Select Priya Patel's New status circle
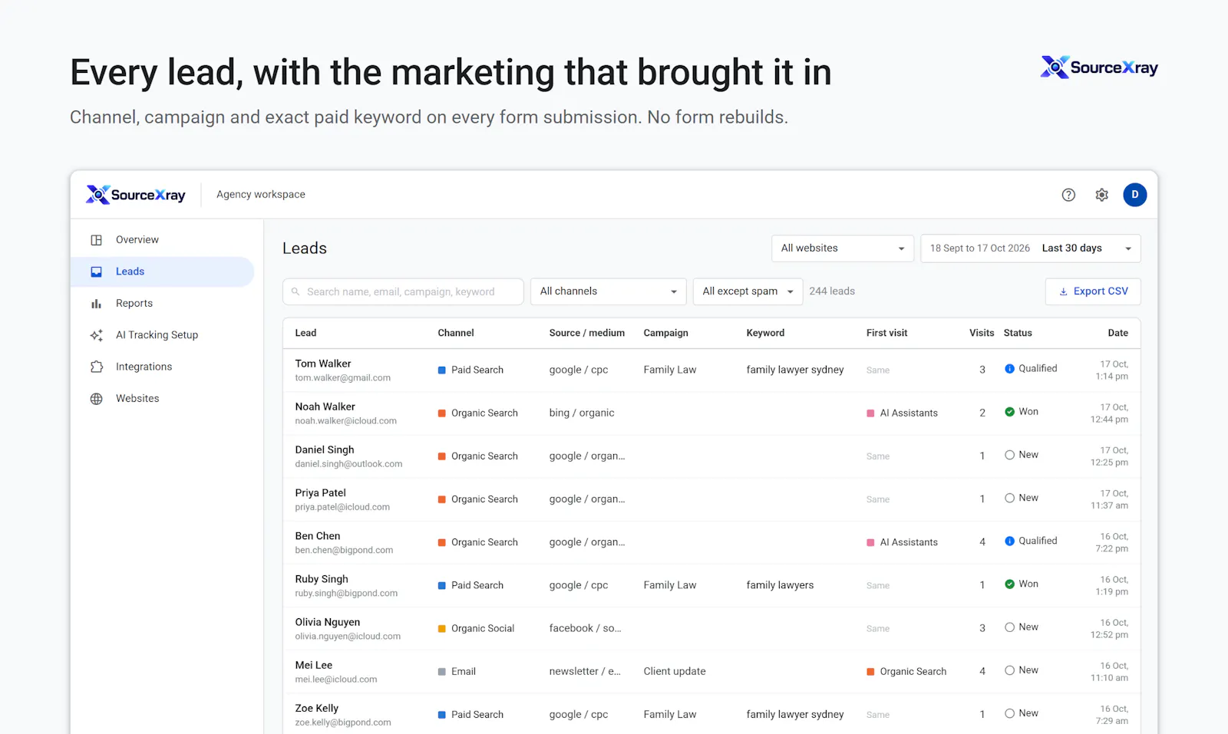 pyautogui.click(x=1010, y=498)
